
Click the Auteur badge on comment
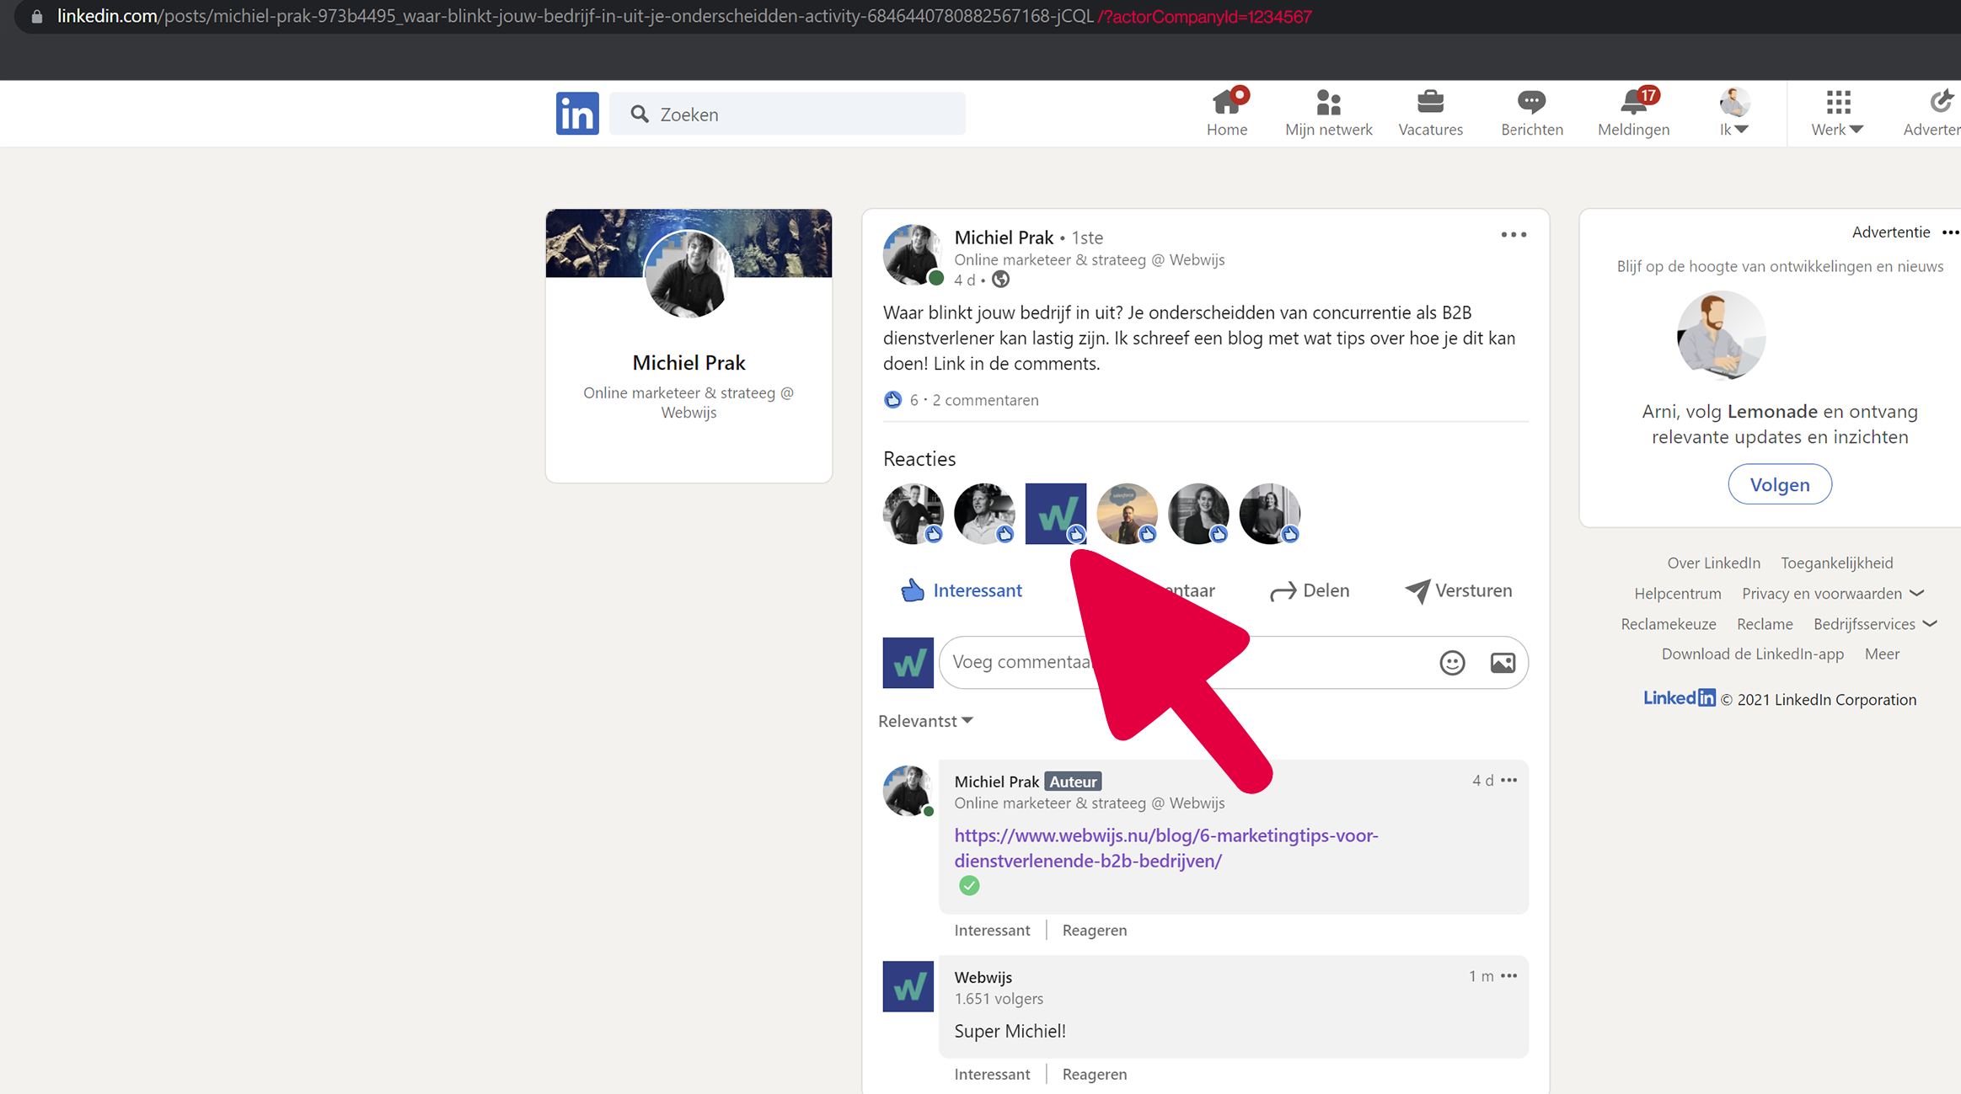(x=1073, y=782)
